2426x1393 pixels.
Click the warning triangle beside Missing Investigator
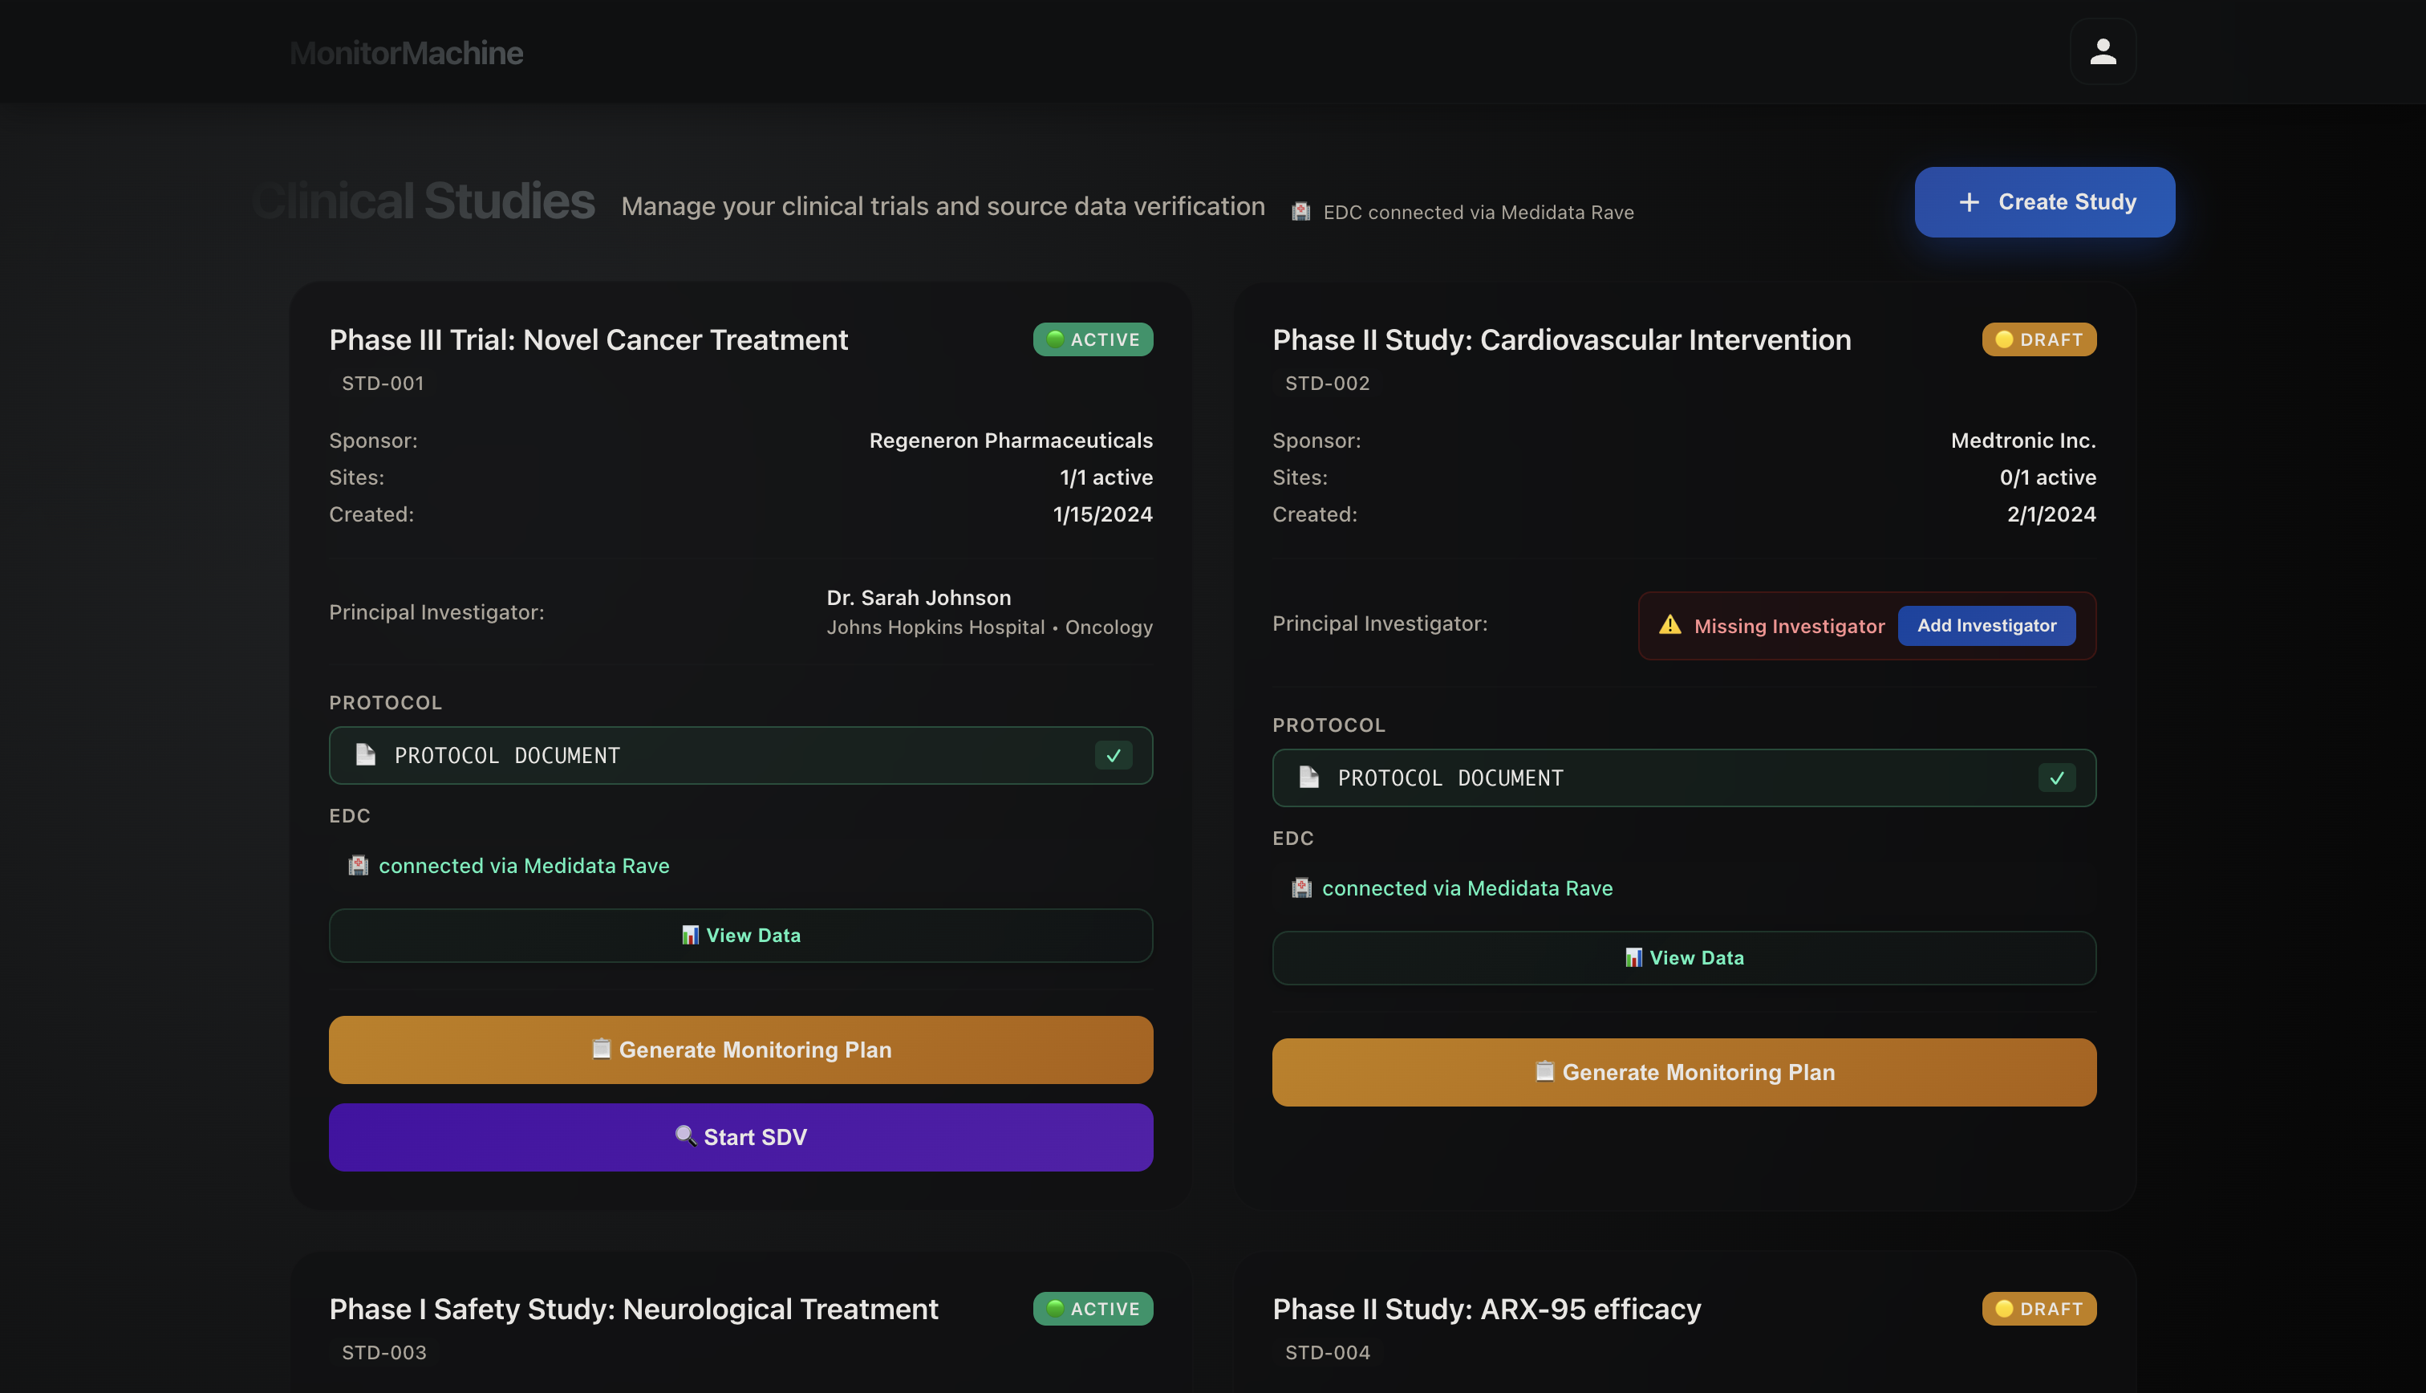1669,625
